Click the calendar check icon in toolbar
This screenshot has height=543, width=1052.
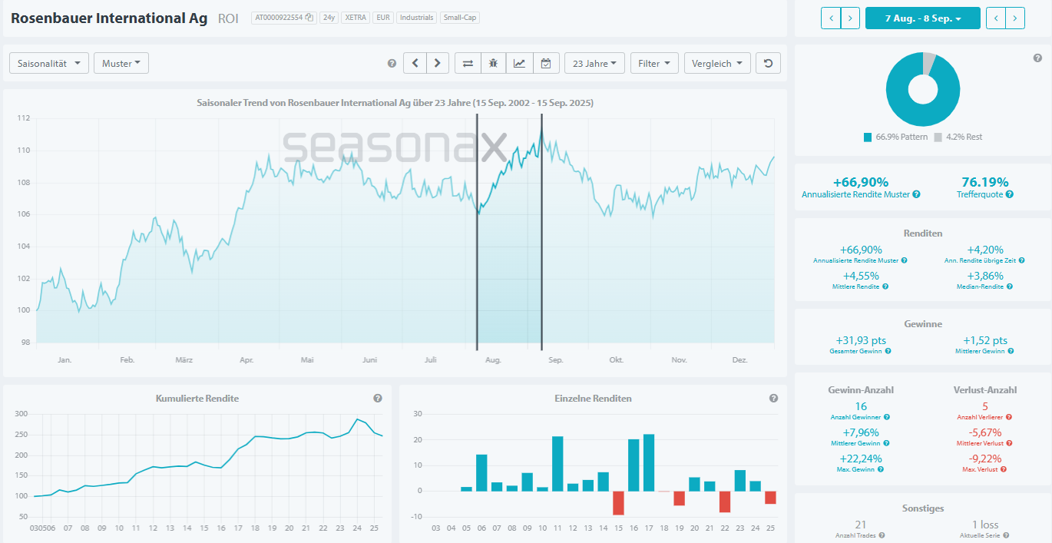pos(545,63)
